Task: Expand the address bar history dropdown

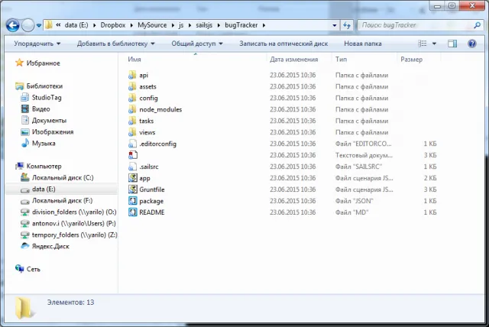Action: pyautogui.click(x=335, y=25)
